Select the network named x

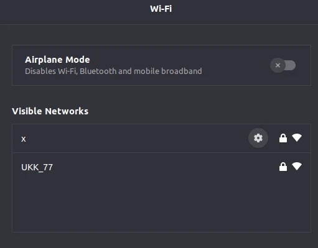[161, 139]
